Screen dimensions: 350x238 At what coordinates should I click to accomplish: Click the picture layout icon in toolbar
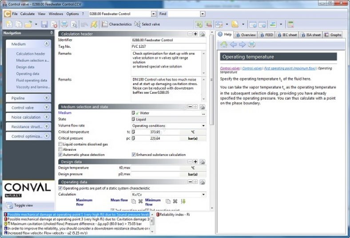point(273,24)
